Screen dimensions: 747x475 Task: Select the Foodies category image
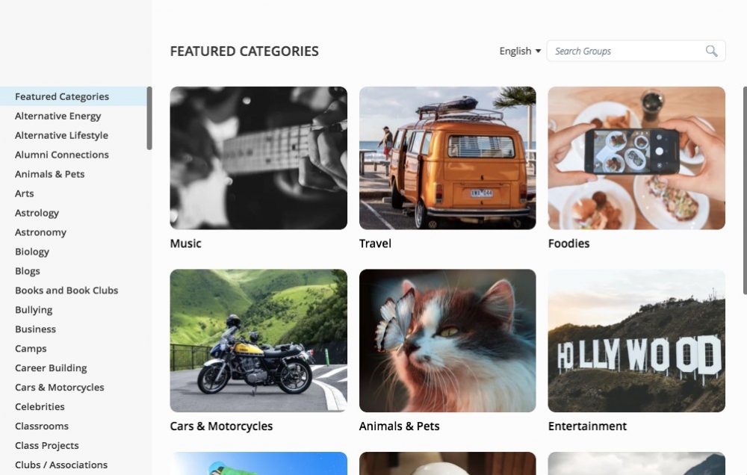pyautogui.click(x=636, y=158)
